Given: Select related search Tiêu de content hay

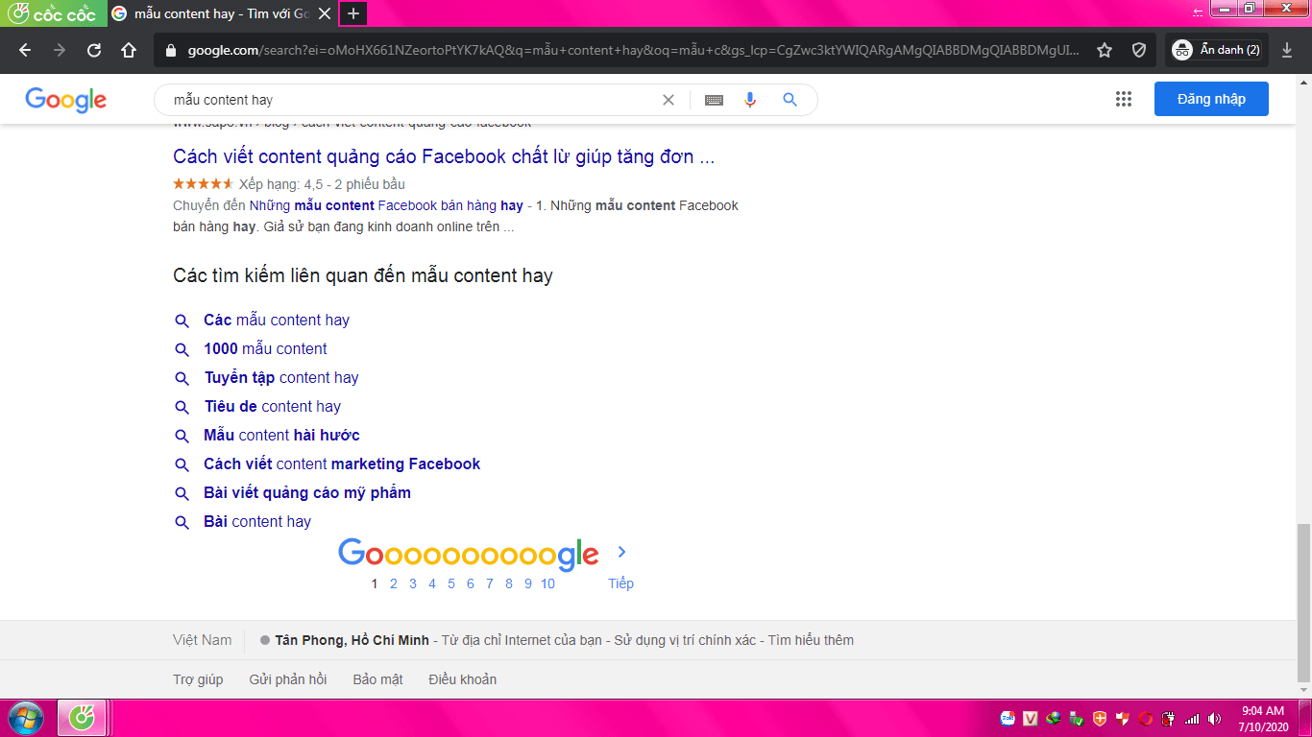Looking at the screenshot, I should coord(272,407).
